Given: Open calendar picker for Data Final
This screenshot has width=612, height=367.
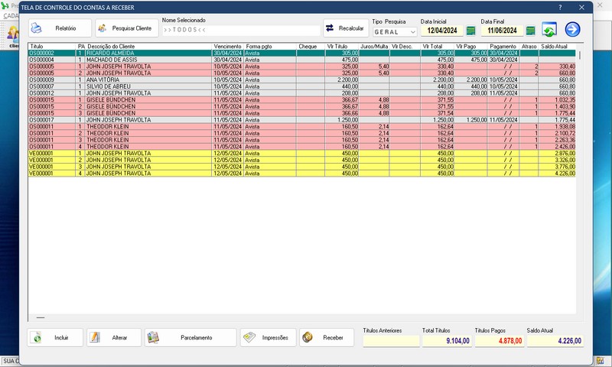Looking at the screenshot, I should [531, 31].
